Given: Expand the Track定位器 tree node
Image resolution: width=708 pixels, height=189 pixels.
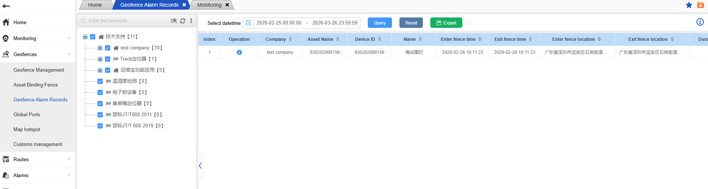Looking at the screenshot, I should click(100, 59).
